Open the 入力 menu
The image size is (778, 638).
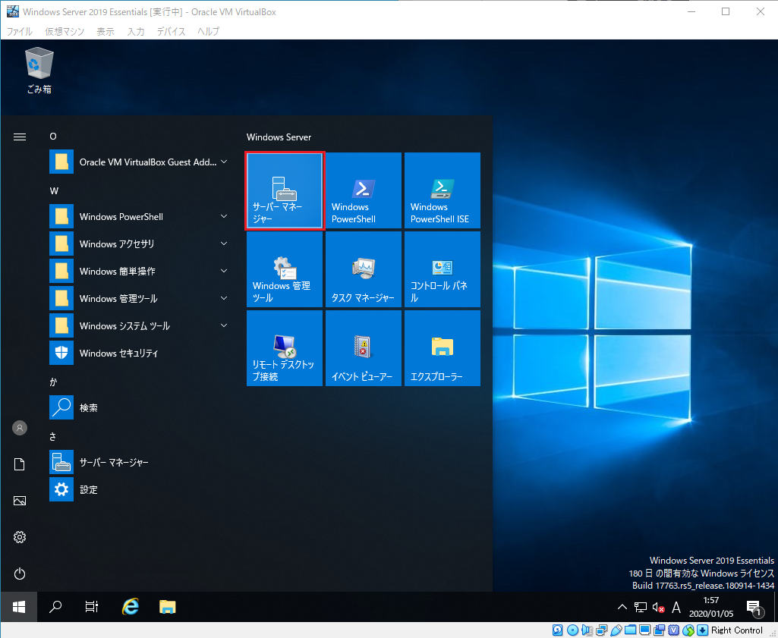(x=135, y=31)
